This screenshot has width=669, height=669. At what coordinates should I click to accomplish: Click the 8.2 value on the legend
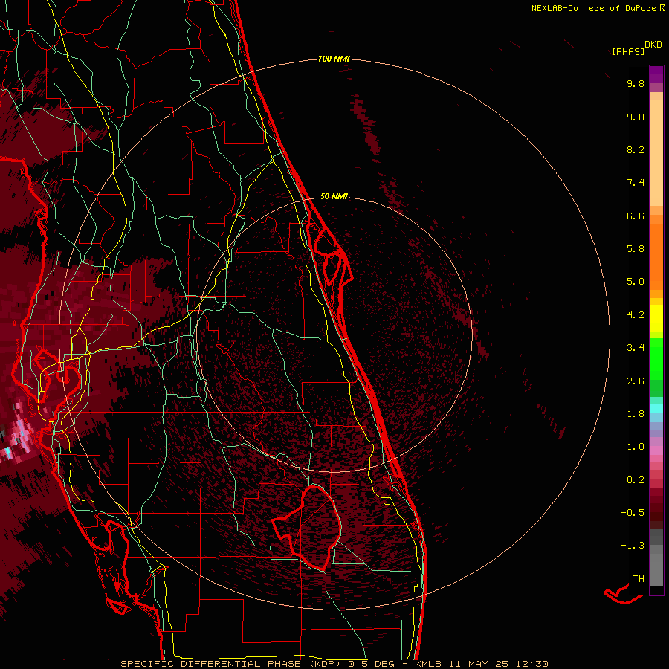[x=636, y=149]
